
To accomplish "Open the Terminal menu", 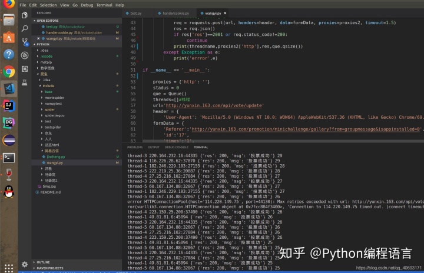I will (104, 5).
